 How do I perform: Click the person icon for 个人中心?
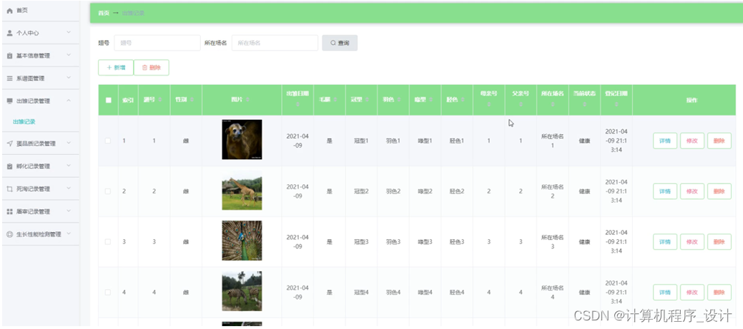pyautogui.click(x=9, y=33)
